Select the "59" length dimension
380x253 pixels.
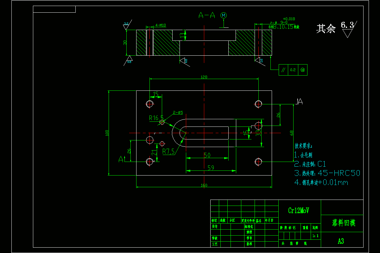211,168
